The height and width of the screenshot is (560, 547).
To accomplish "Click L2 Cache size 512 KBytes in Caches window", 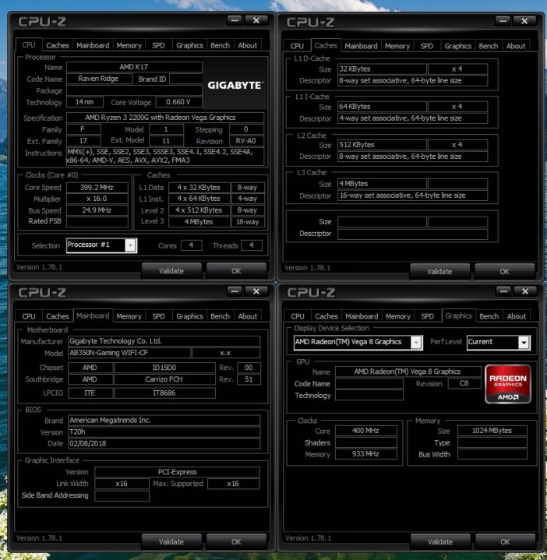I will [382, 145].
